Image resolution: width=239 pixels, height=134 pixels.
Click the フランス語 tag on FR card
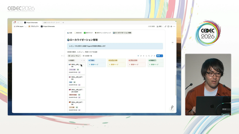point(72,70)
